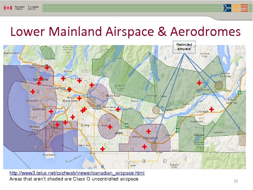
Task: Click the Chilliwack map label
Action: (x=202, y=112)
